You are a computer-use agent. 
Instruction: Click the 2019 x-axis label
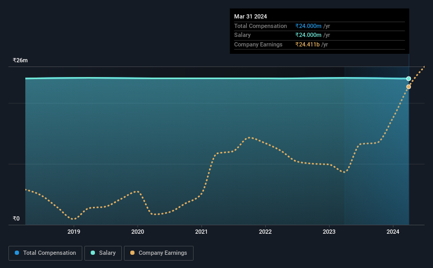tap(74, 232)
